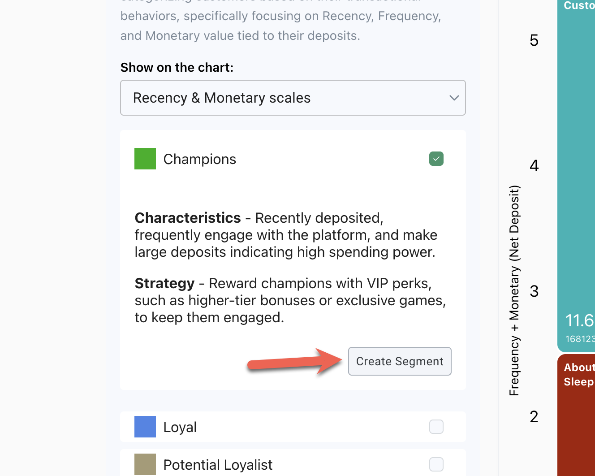This screenshot has width=595, height=476.
Task: Tick the Potential Loyalist checkbox
Action: [436, 464]
